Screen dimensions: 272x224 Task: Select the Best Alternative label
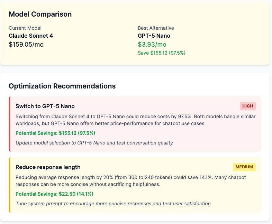(156, 28)
